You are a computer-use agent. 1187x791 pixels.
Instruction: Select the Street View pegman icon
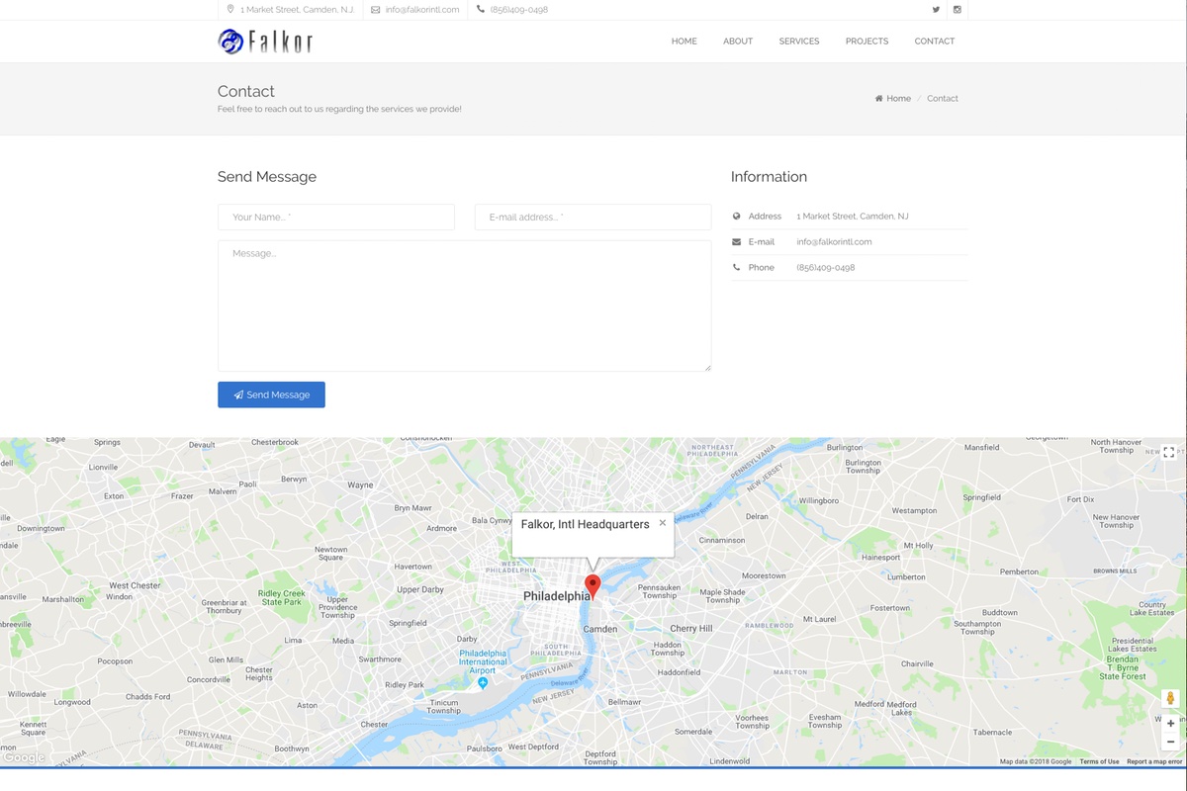[1170, 699]
